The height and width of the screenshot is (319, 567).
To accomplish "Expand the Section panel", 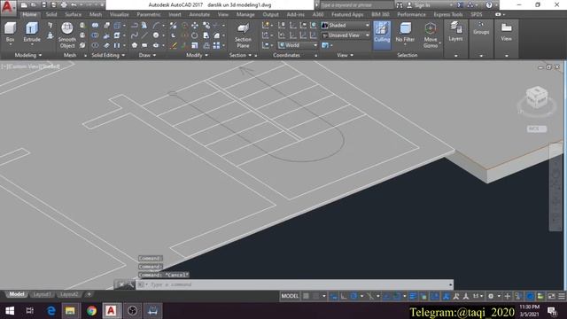I will click(x=240, y=55).
